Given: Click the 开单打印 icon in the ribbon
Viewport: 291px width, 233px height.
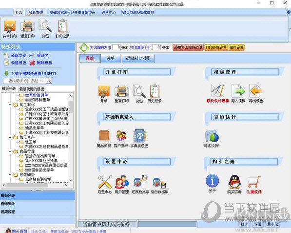Looking at the screenshot, I should pos(10,26).
